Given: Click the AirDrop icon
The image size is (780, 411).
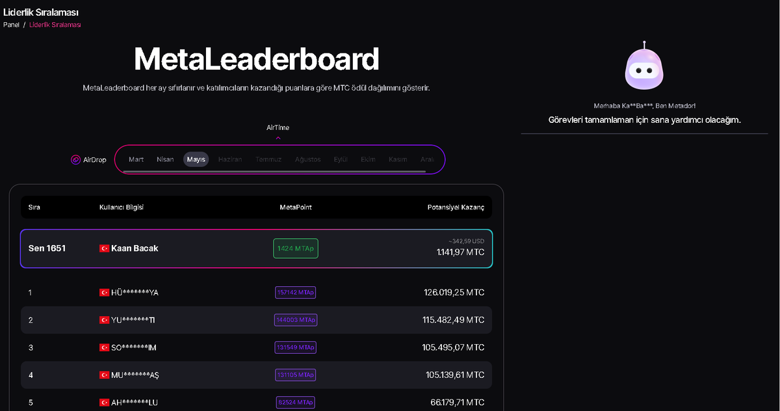Looking at the screenshot, I should tap(75, 159).
